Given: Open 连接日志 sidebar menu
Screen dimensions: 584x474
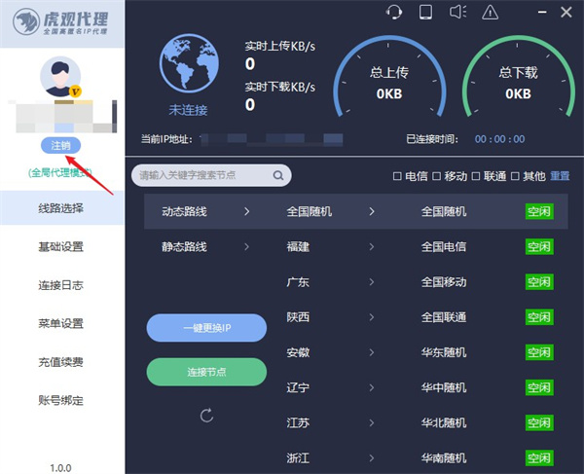Looking at the screenshot, I should point(62,285).
